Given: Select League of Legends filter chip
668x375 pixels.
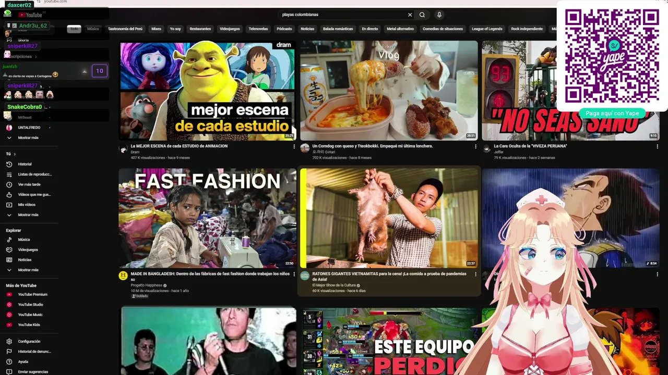Looking at the screenshot, I should coord(487,29).
